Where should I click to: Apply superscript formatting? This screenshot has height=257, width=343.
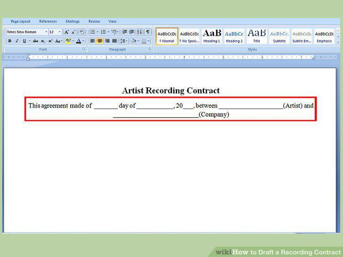[50, 41]
